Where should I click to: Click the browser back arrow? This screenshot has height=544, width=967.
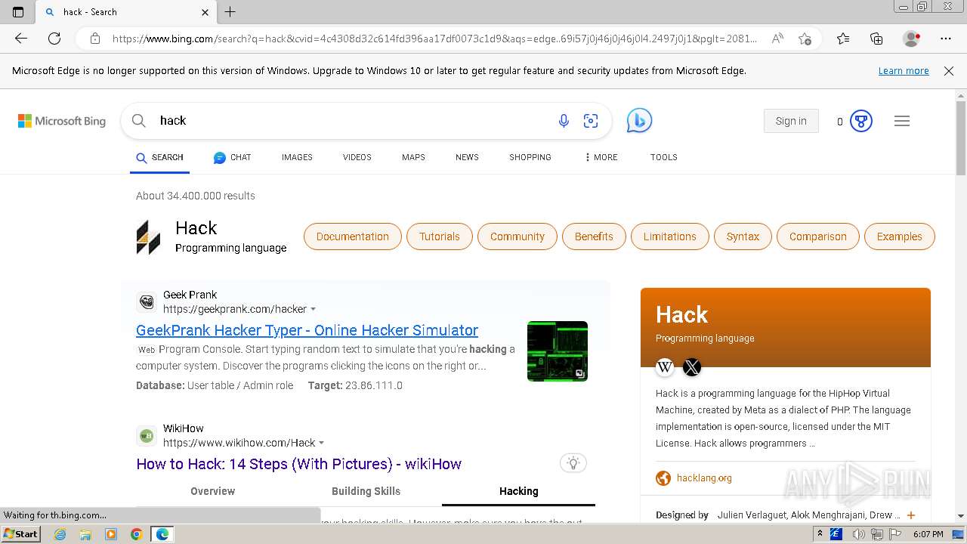click(x=21, y=39)
